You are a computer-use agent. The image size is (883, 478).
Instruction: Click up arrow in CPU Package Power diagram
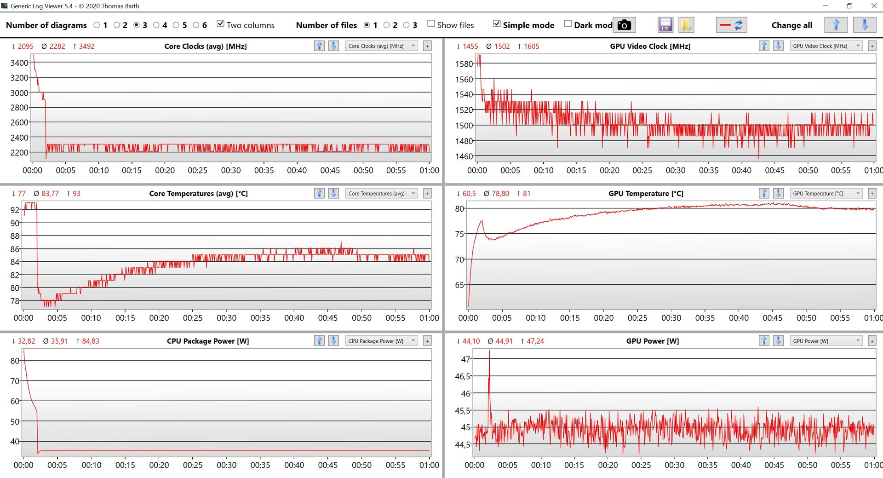(319, 340)
